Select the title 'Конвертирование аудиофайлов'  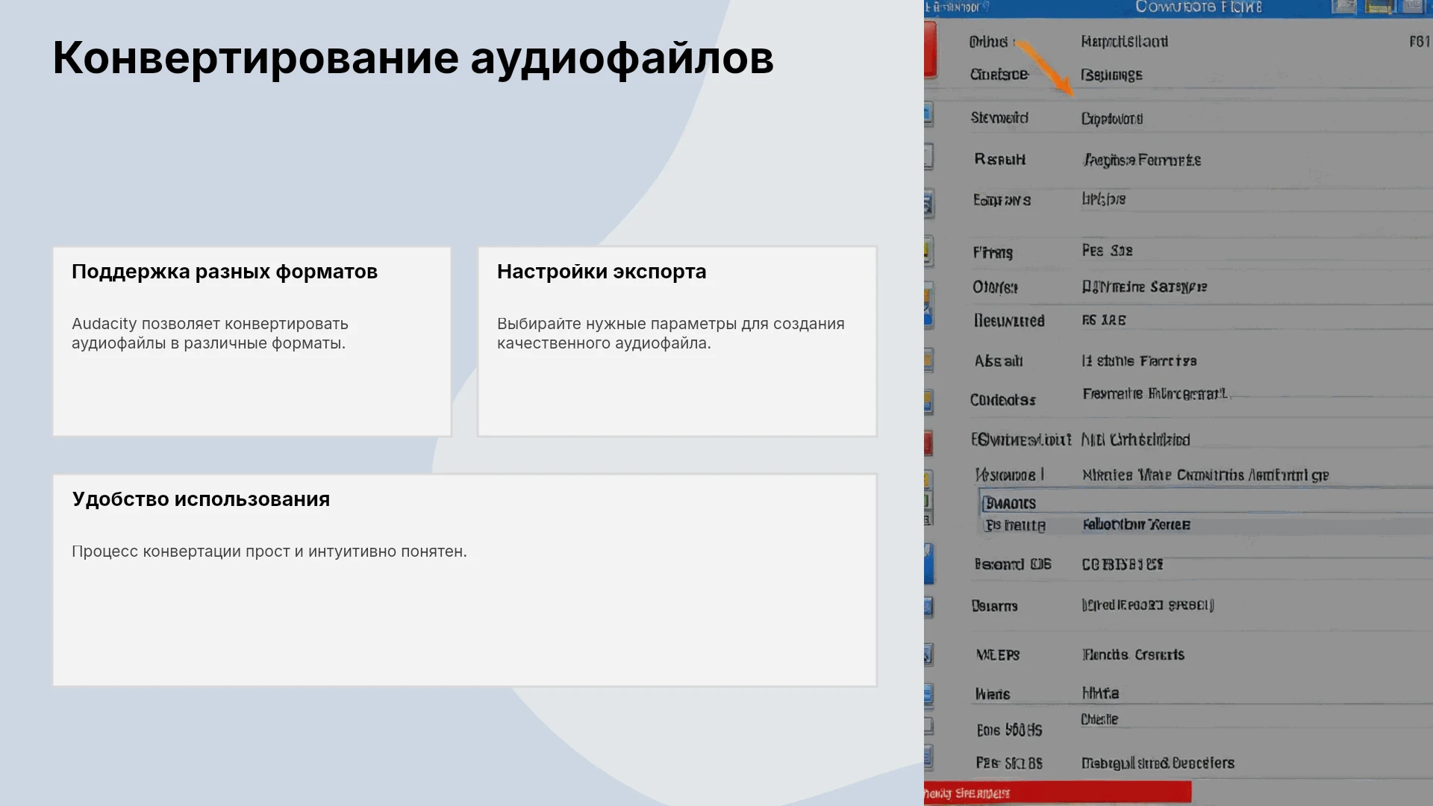tap(413, 57)
